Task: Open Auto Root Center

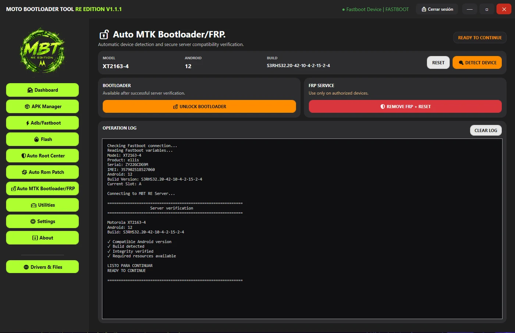Action: (x=42, y=156)
